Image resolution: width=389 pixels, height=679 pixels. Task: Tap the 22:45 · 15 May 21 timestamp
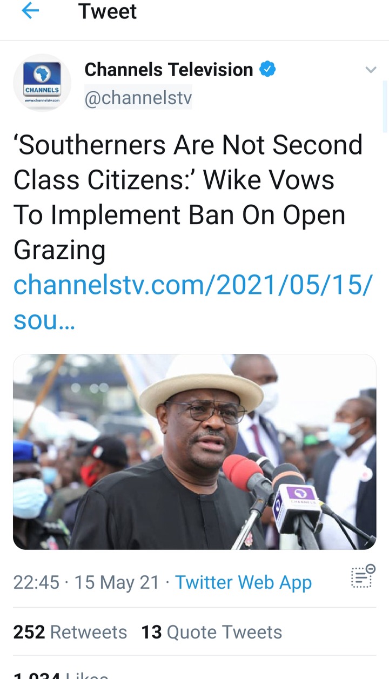pos(86,582)
